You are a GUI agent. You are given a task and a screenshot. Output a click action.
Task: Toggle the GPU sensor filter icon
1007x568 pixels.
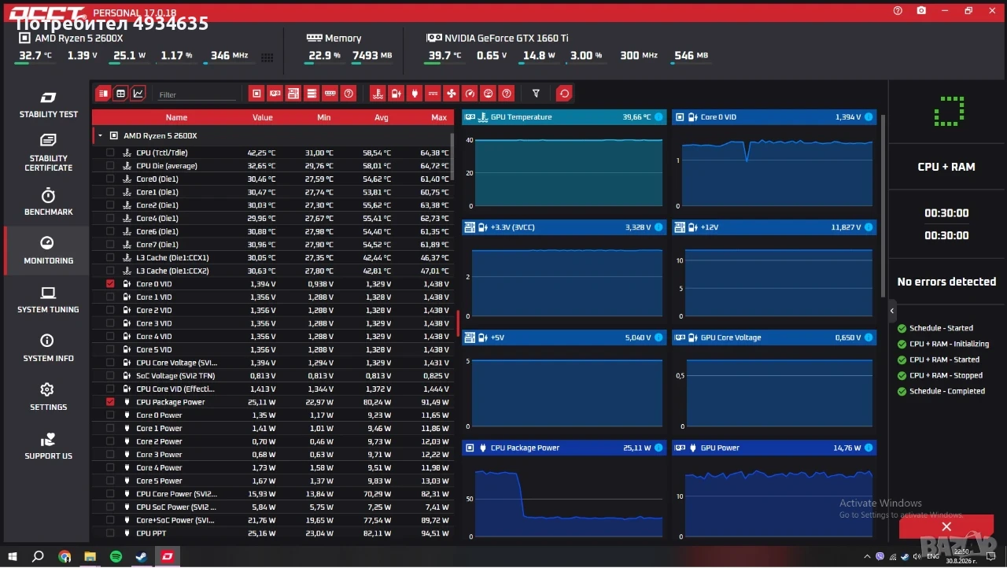pyautogui.click(x=275, y=94)
